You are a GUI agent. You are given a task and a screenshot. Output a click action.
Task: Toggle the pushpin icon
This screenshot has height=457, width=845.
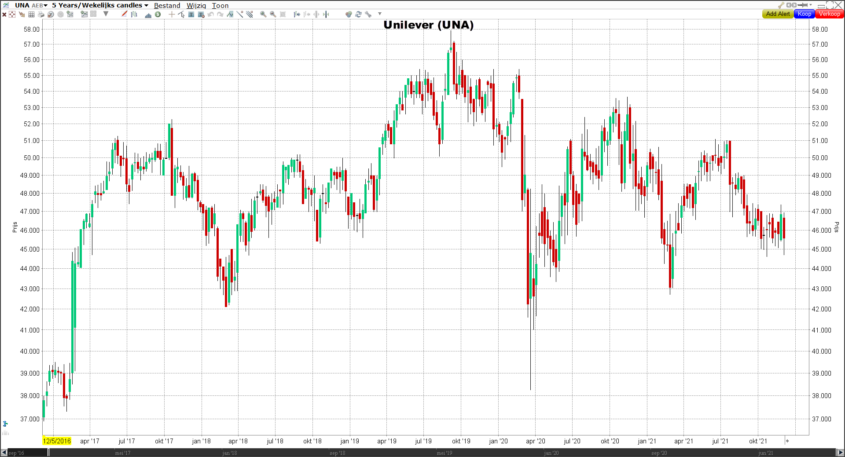click(x=803, y=5)
